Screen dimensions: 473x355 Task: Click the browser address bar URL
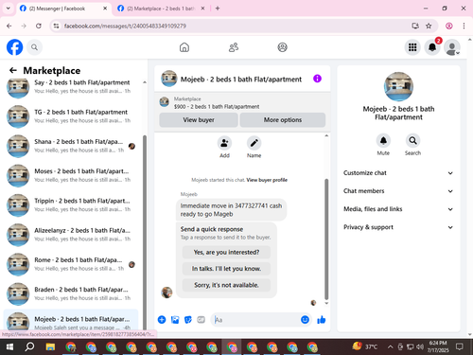coord(125,26)
